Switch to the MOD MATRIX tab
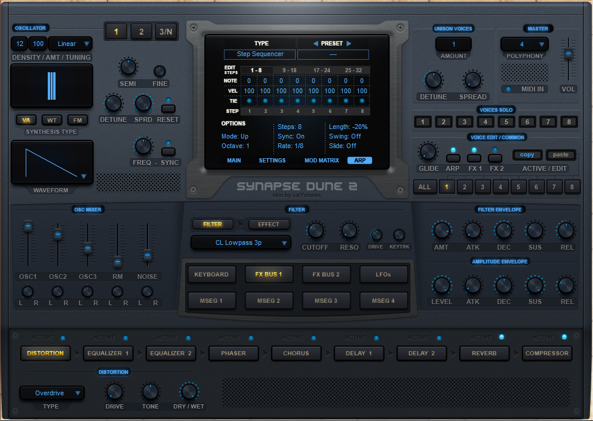The width and height of the screenshot is (593, 421). (x=321, y=161)
